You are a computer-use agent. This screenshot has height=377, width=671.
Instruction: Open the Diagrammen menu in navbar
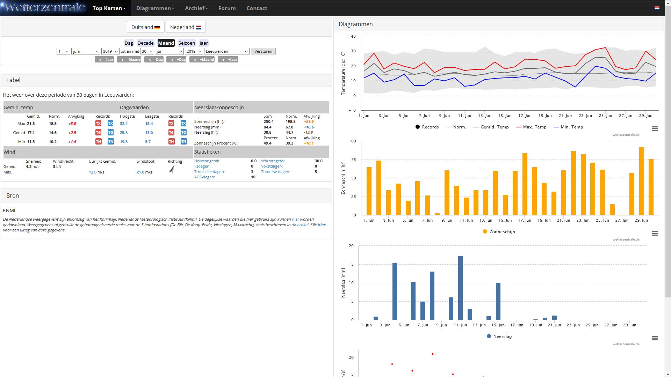(155, 8)
